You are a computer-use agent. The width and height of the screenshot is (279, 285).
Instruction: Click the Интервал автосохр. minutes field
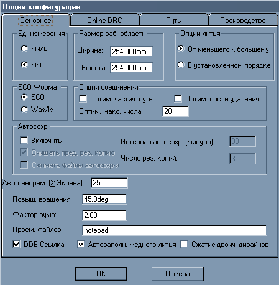(x=242, y=141)
